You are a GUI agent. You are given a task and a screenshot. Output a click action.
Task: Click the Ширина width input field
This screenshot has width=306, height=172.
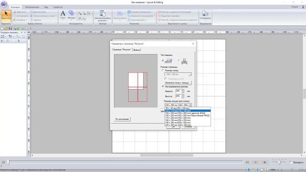(178, 91)
